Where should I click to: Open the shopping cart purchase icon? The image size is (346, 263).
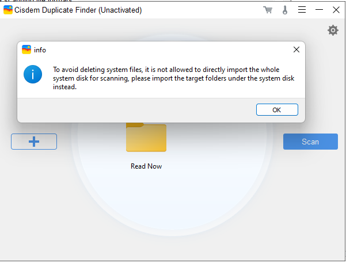click(268, 10)
